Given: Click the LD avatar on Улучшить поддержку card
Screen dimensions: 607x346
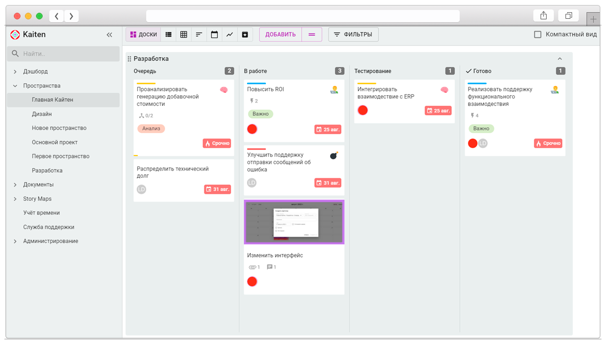Looking at the screenshot, I should tap(251, 183).
